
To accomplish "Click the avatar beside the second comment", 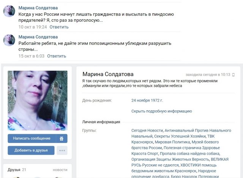I will pos(9,40).
